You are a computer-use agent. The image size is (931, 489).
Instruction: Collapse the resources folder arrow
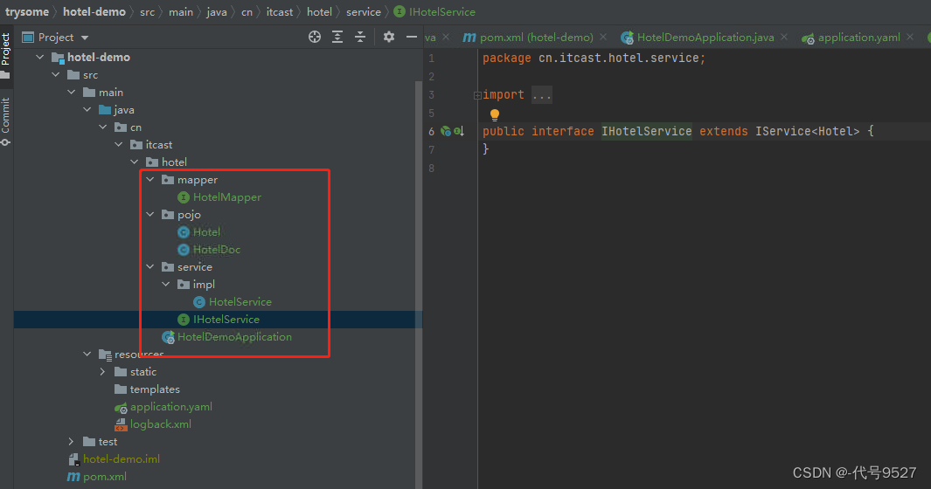(87, 355)
